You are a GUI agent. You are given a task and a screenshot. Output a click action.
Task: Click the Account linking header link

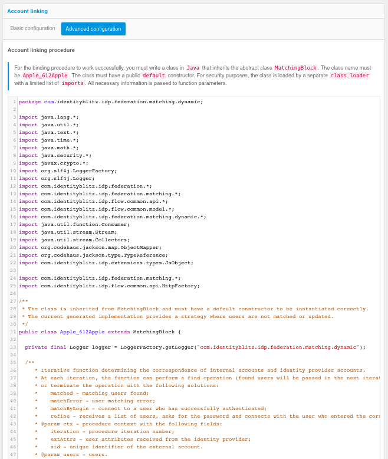pos(28,11)
